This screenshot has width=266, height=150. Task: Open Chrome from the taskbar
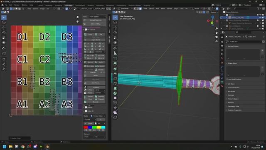pos(23,147)
